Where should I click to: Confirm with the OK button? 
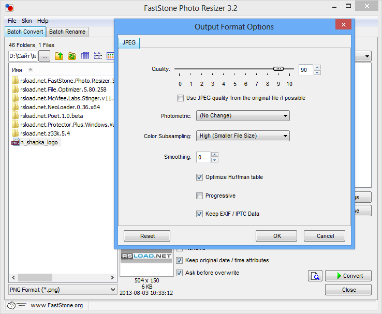pos(276,236)
